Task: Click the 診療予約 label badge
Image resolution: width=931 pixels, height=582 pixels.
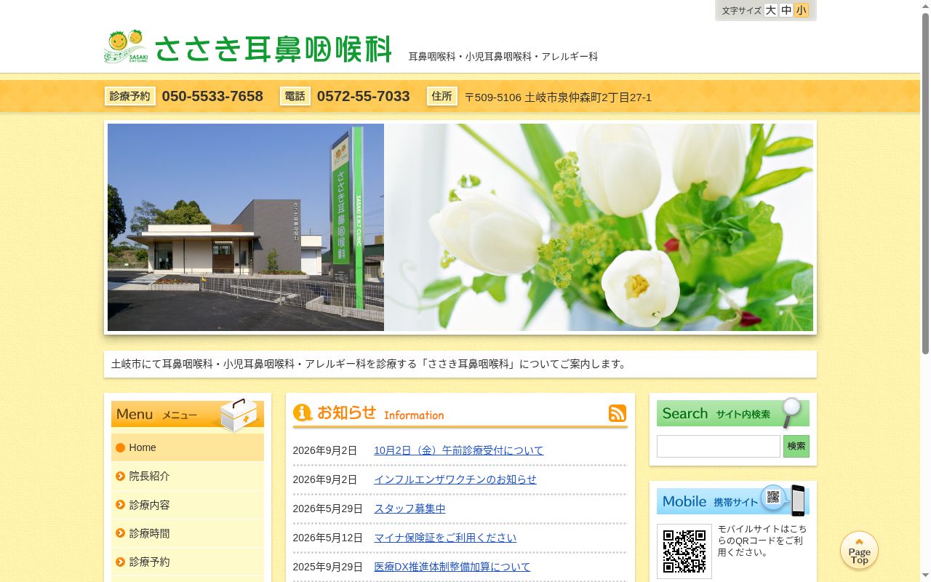Action: tap(130, 96)
